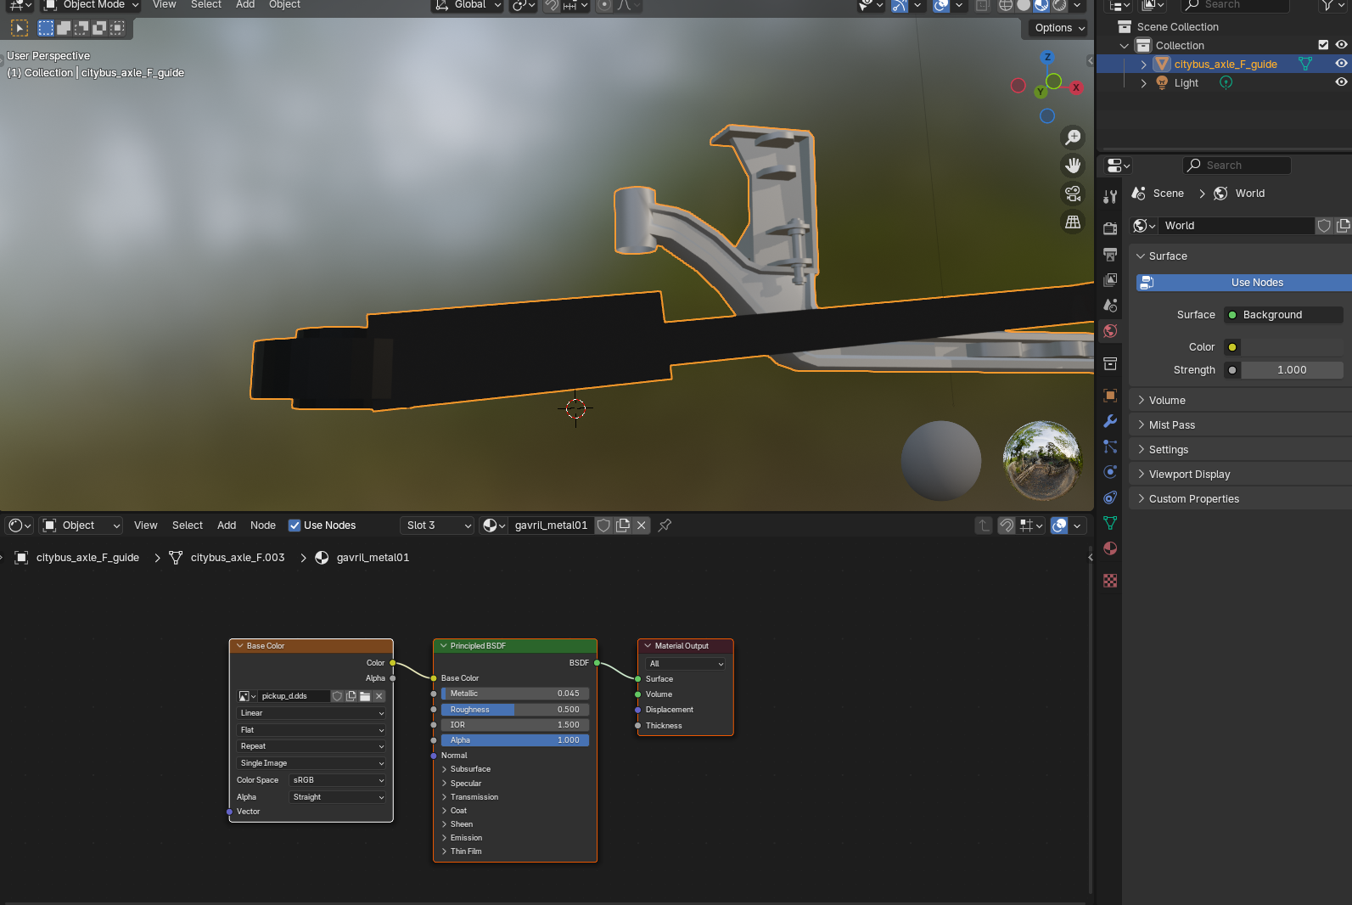Image resolution: width=1352 pixels, height=905 pixels.
Task: Open the Object menu in the 3D viewport header
Action: click(284, 5)
